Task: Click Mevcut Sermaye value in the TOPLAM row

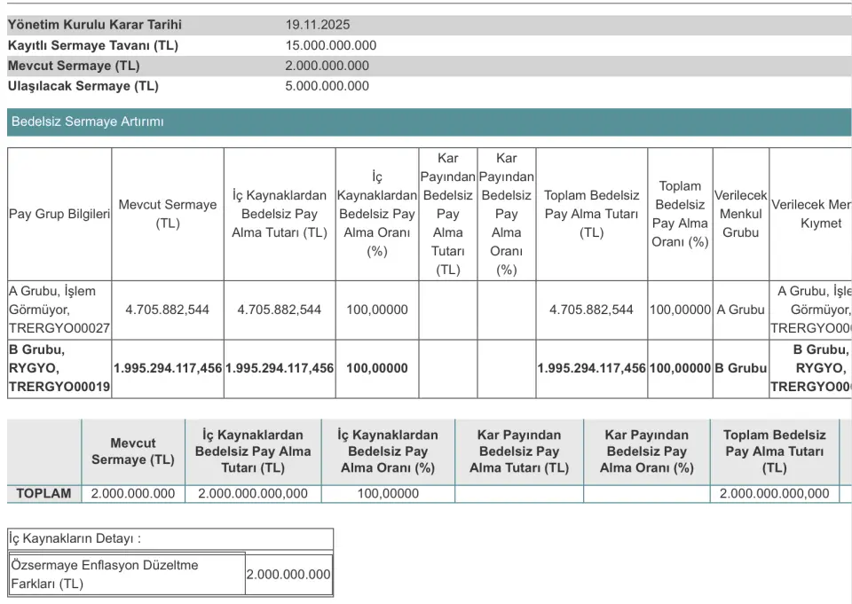Action: pyautogui.click(x=133, y=494)
